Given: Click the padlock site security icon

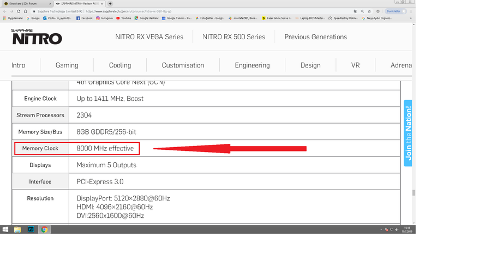Looking at the screenshot, I should [x=34, y=11].
